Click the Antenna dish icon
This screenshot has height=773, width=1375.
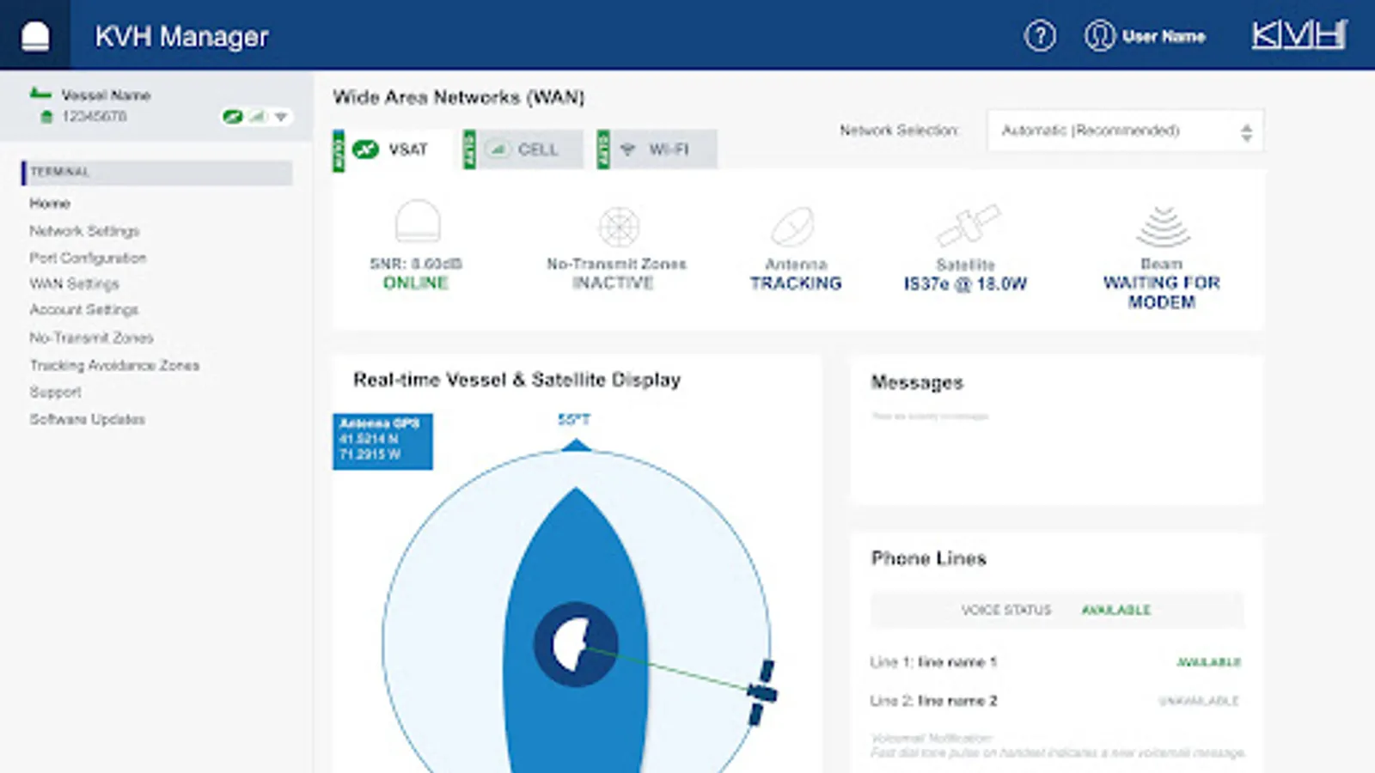(792, 227)
